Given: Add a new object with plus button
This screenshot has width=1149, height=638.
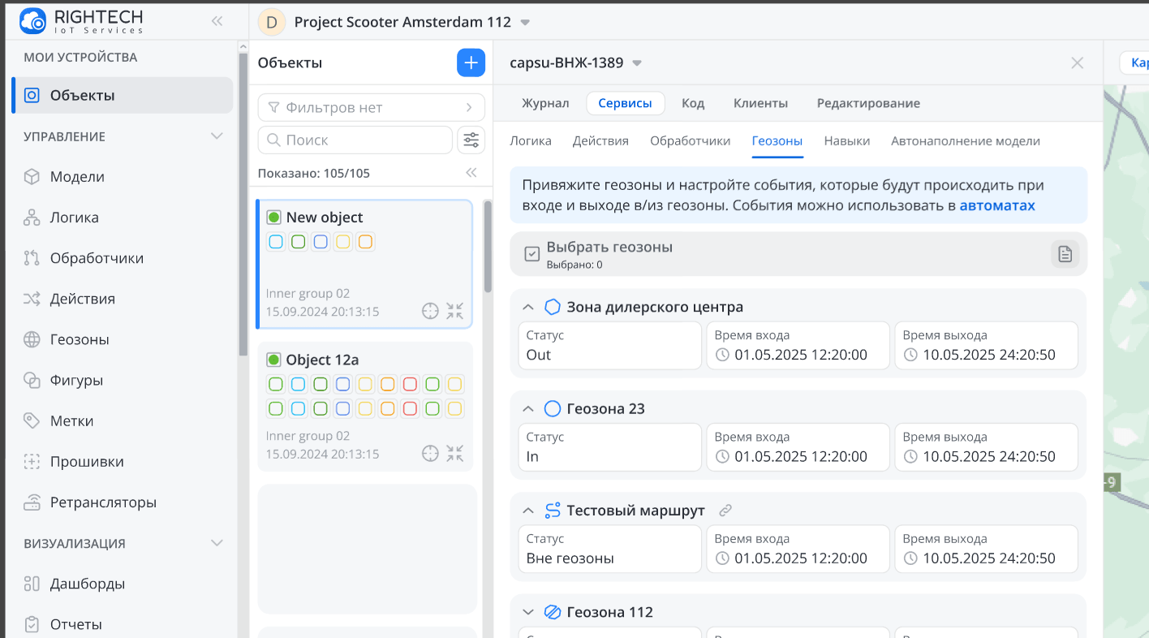Looking at the screenshot, I should tap(471, 63).
